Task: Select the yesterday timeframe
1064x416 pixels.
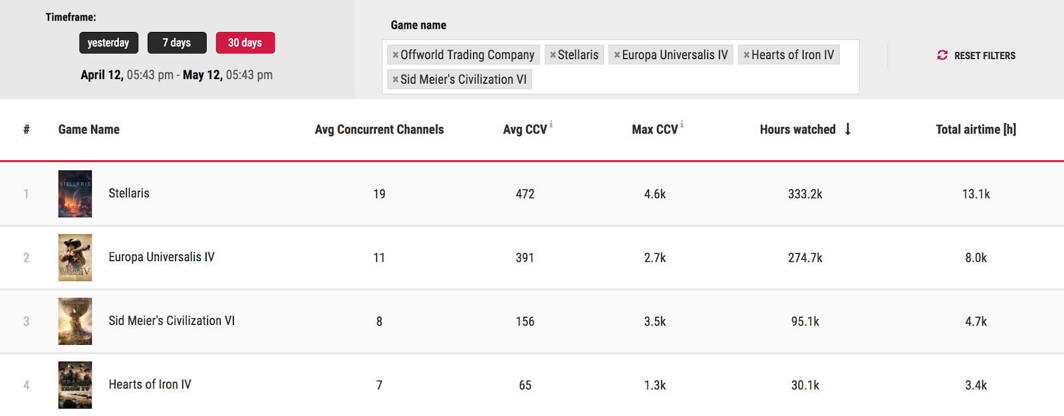Action: click(x=108, y=43)
